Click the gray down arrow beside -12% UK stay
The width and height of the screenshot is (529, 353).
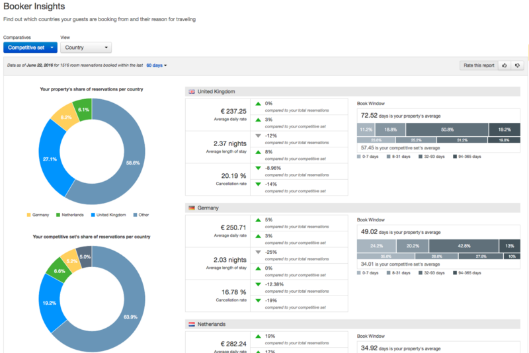[258, 136]
